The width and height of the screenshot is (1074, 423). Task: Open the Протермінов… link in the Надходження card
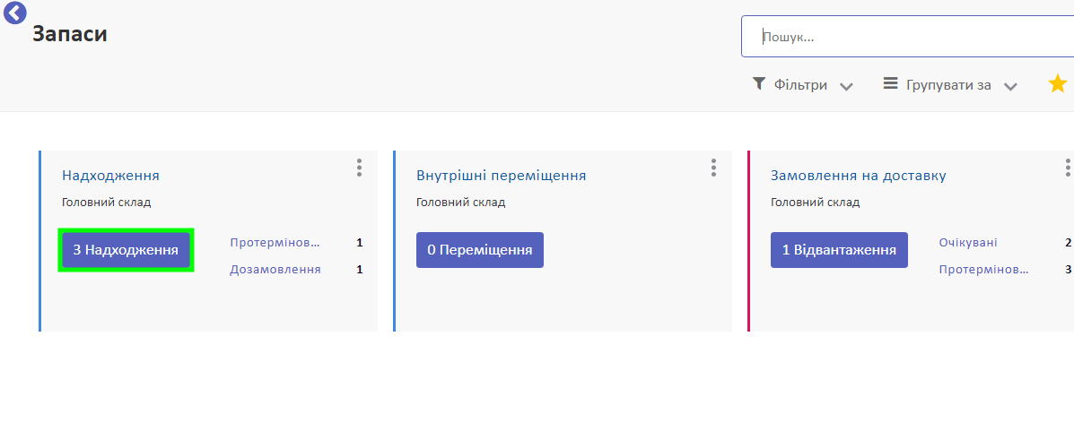274,243
